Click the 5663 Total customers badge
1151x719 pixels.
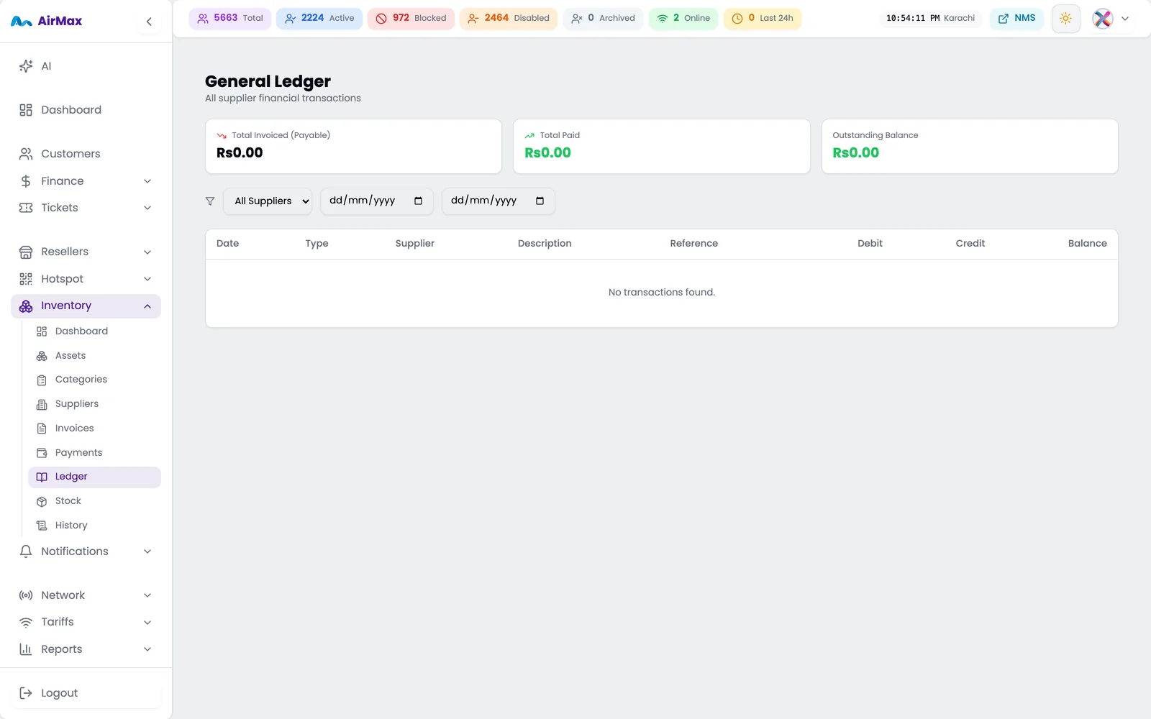230,19
